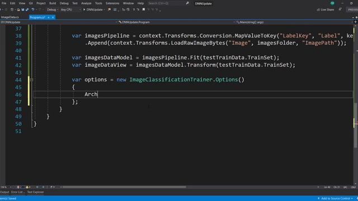Click the toolbar icon right of the flame icon
Image resolution: width=358 pixels, height=201 pixels.
coord(115,9)
